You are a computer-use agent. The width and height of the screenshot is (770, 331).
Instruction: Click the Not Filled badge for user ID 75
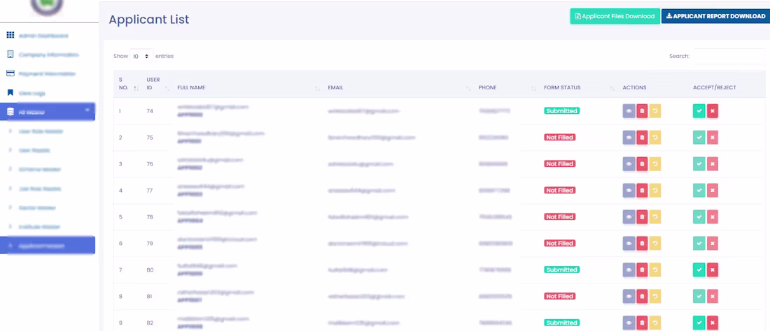click(559, 138)
